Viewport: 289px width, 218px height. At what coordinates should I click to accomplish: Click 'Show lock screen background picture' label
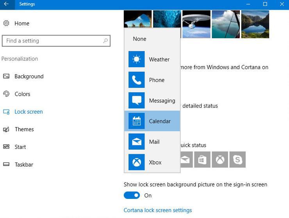pyautogui.click(x=195, y=184)
